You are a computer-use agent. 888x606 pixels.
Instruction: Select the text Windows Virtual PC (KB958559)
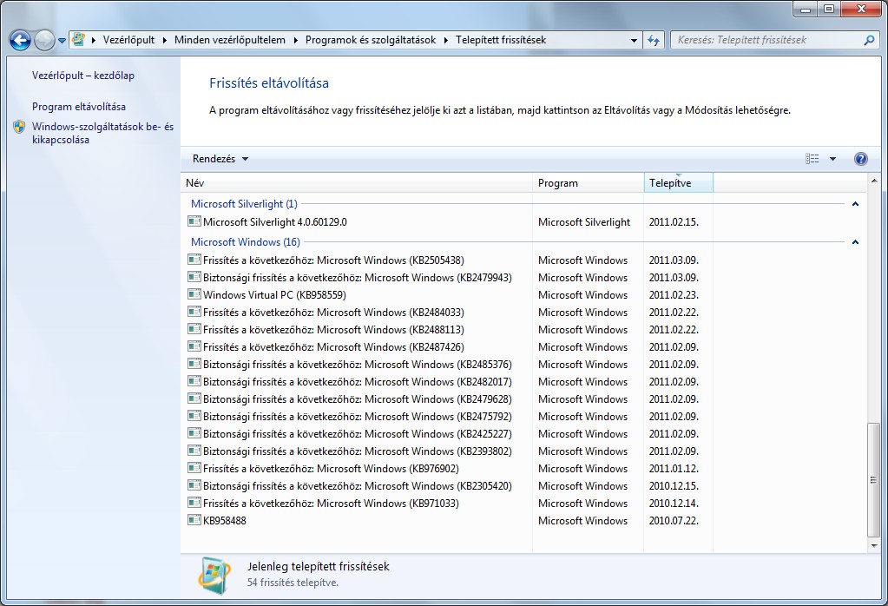pyautogui.click(x=274, y=295)
